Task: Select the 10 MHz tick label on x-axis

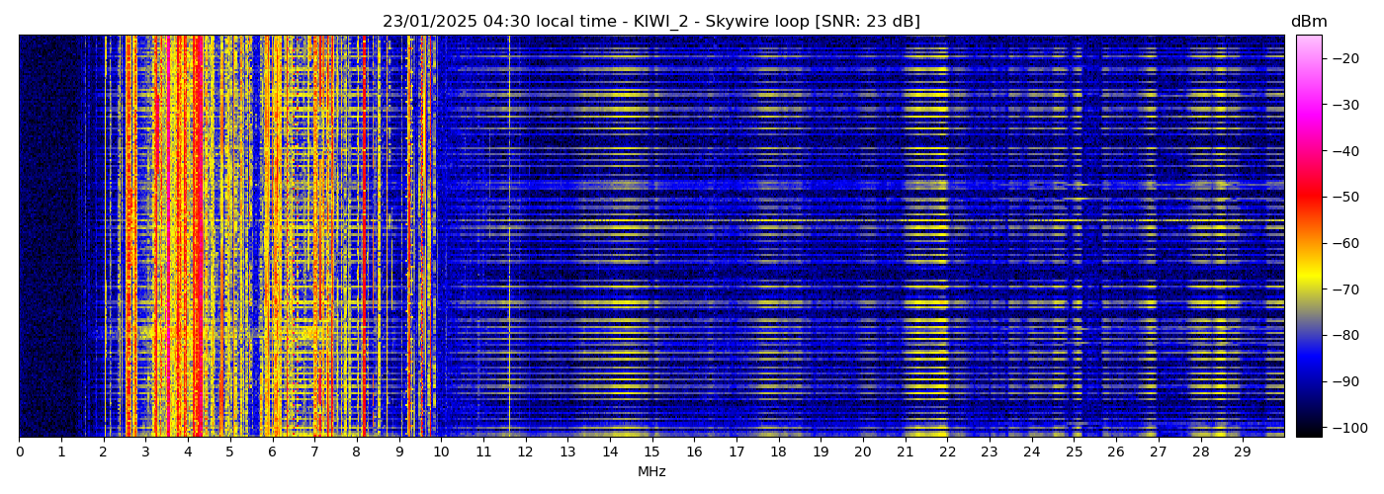Action: [441, 452]
